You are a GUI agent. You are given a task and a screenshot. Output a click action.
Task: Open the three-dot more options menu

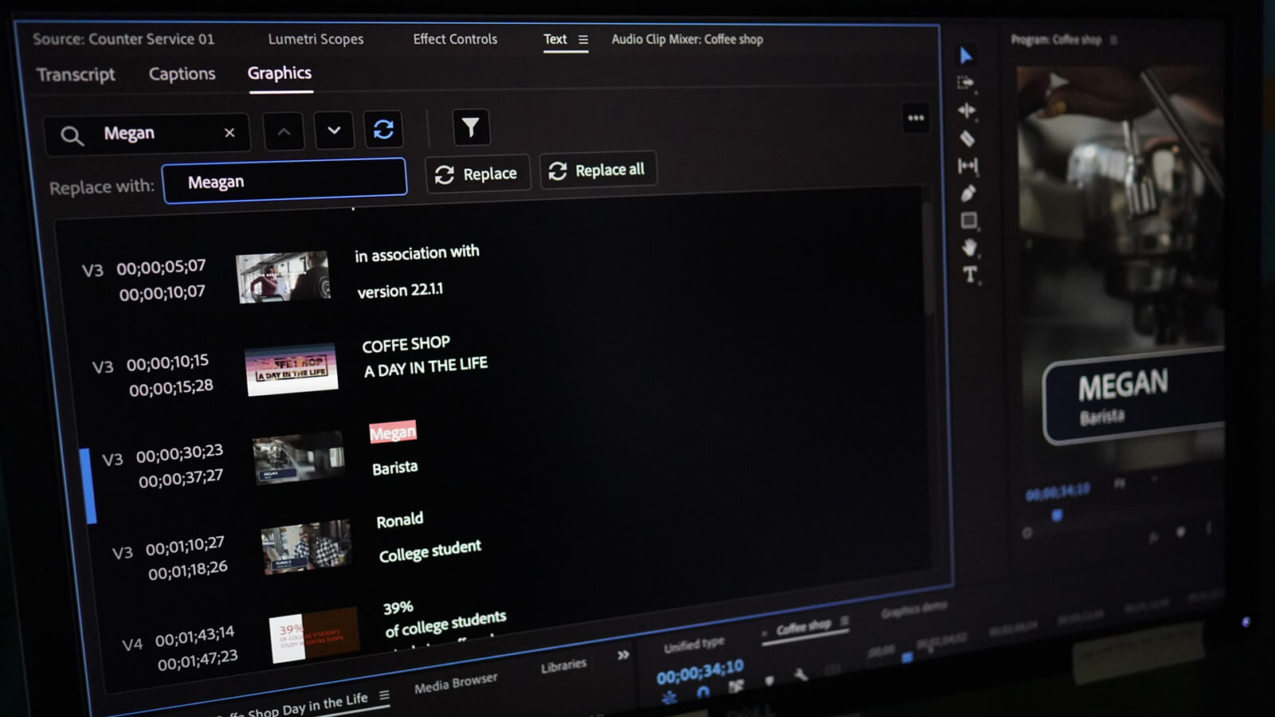pyautogui.click(x=916, y=118)
